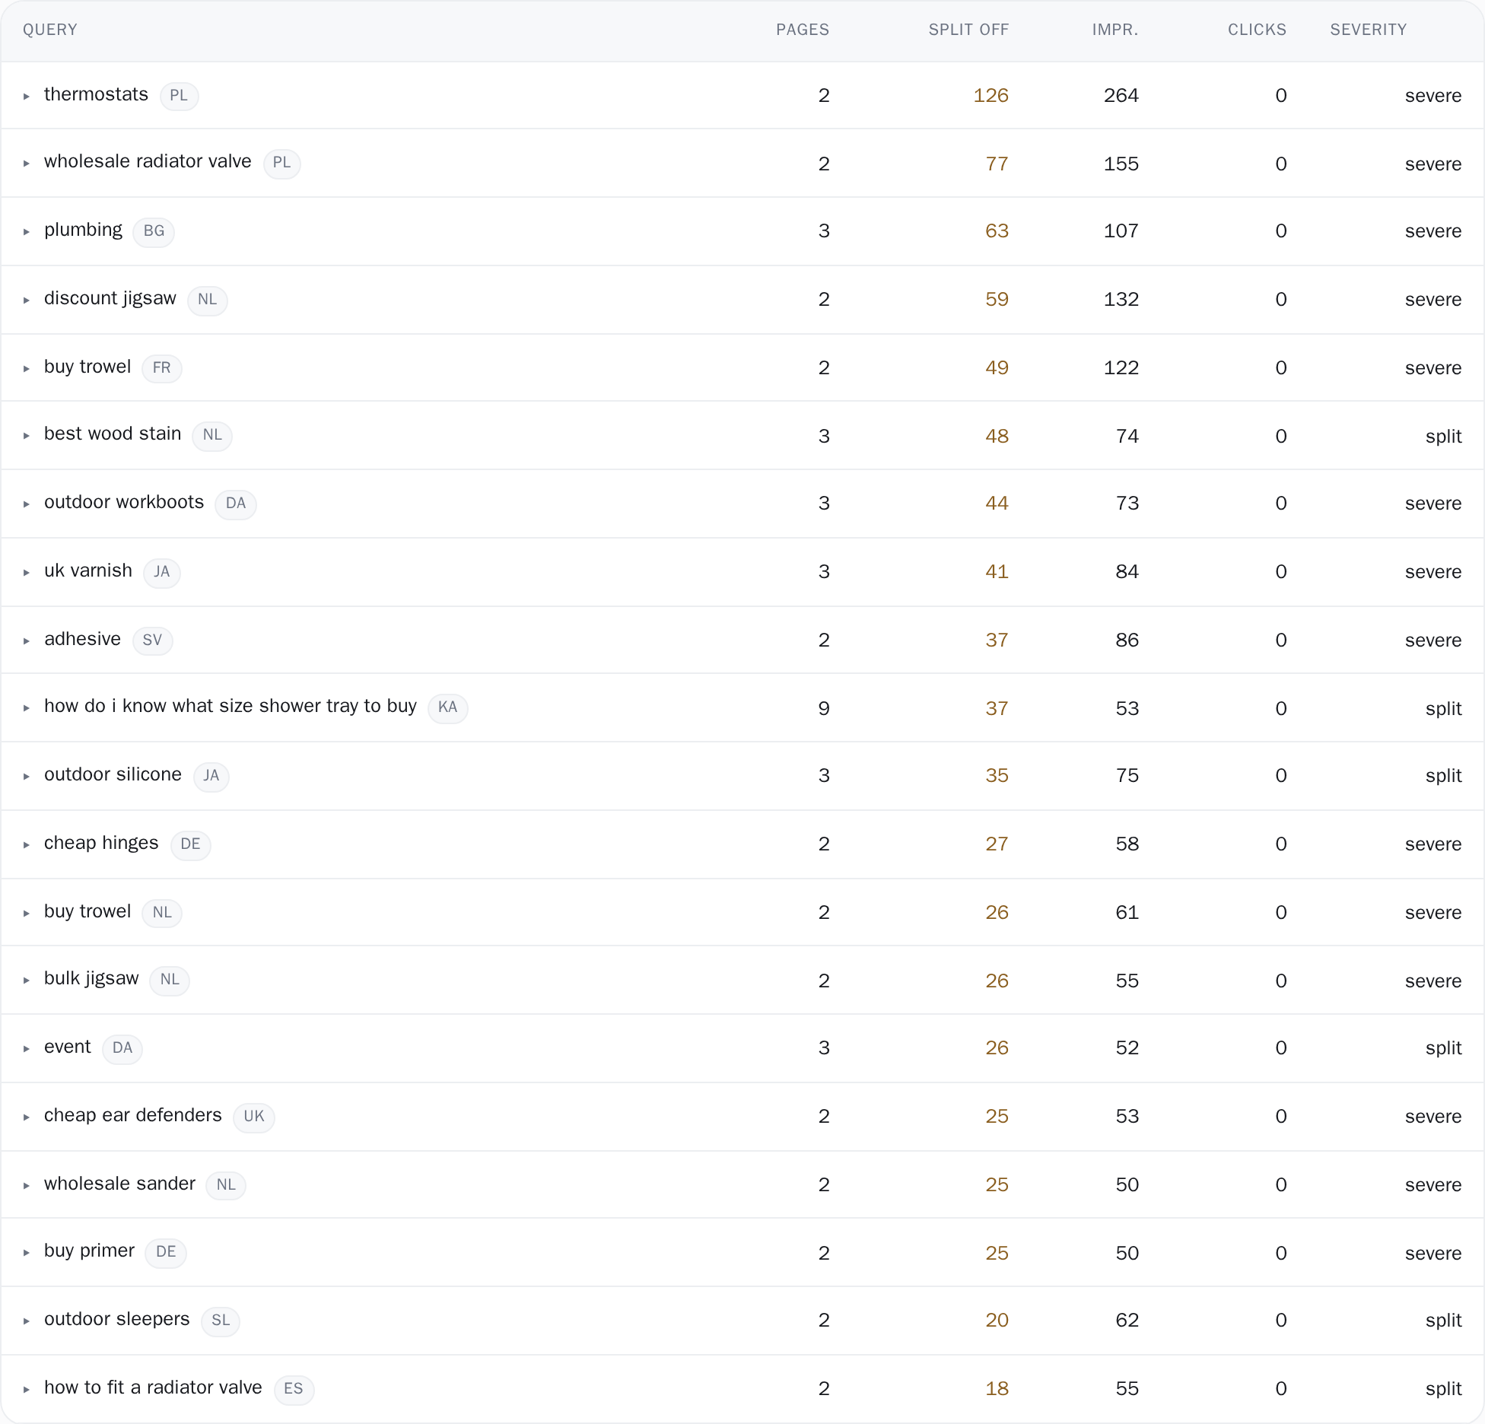Screen dimensions: 1485x1424
Task: Select the 'outdoor silicone' query text
Action: click(x=113, y=774)
